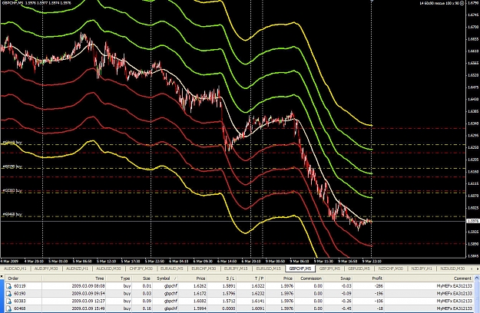The width and height of the screenshot is (480, 313).
Task: Select the CHFJPY,M30 chart tab
Action: pos(141,269)
